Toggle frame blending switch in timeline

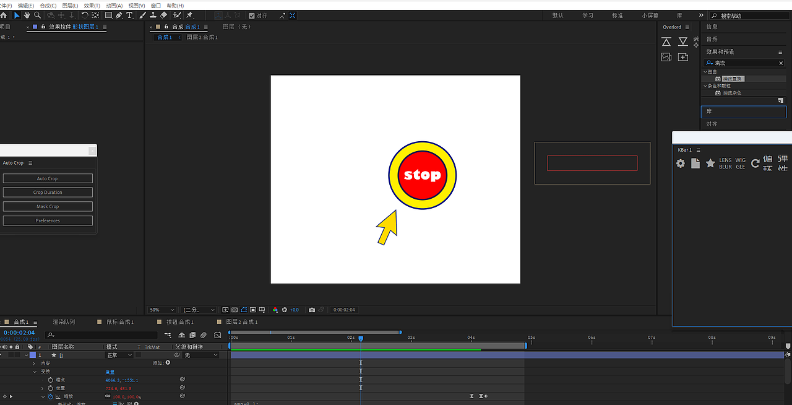tap(192, 335)
